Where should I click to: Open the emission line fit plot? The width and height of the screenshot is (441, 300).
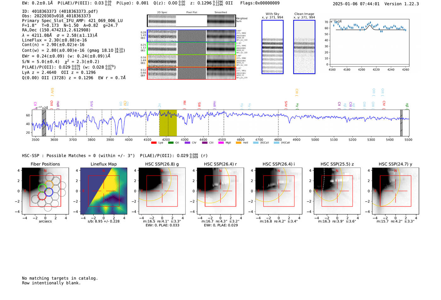(369, 42)
